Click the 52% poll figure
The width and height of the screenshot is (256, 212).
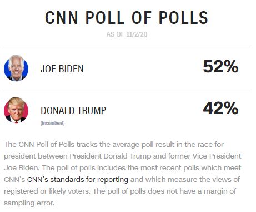pyautogui.click(x=220, y=66)
